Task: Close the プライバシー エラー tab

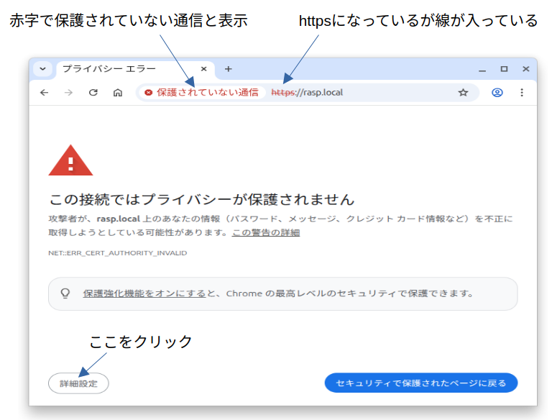Action: (x=203, y=69)
